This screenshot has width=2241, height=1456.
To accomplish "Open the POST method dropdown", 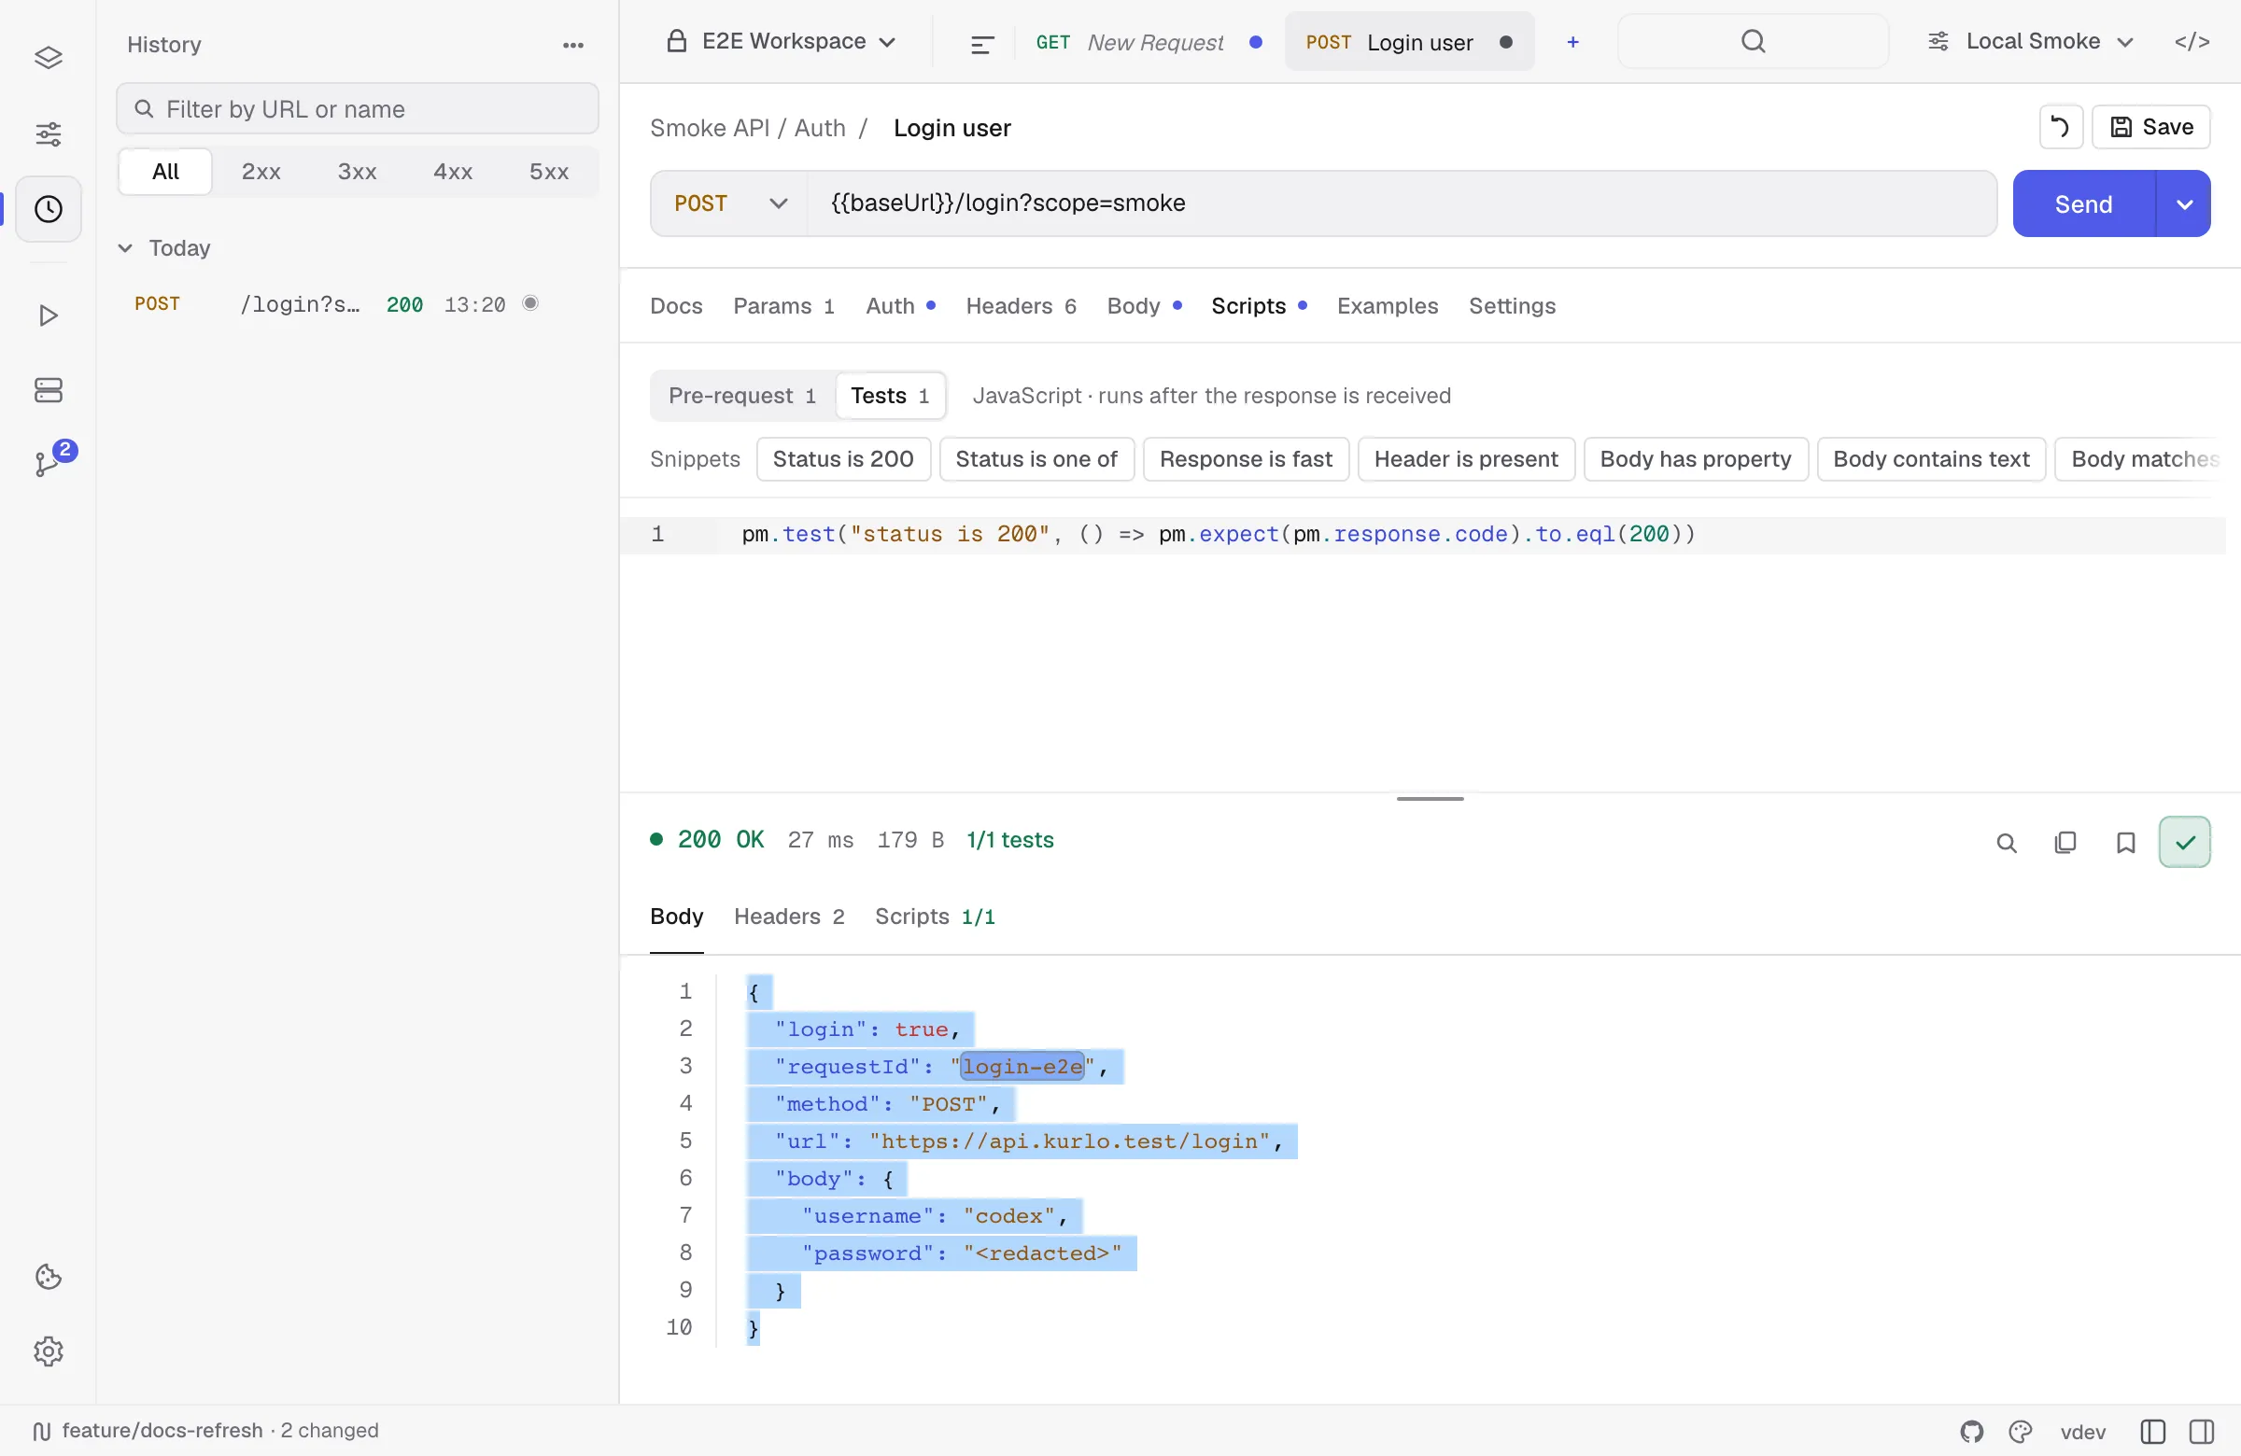I will point(730,203).
